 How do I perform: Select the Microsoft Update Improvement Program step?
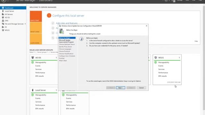66,41
